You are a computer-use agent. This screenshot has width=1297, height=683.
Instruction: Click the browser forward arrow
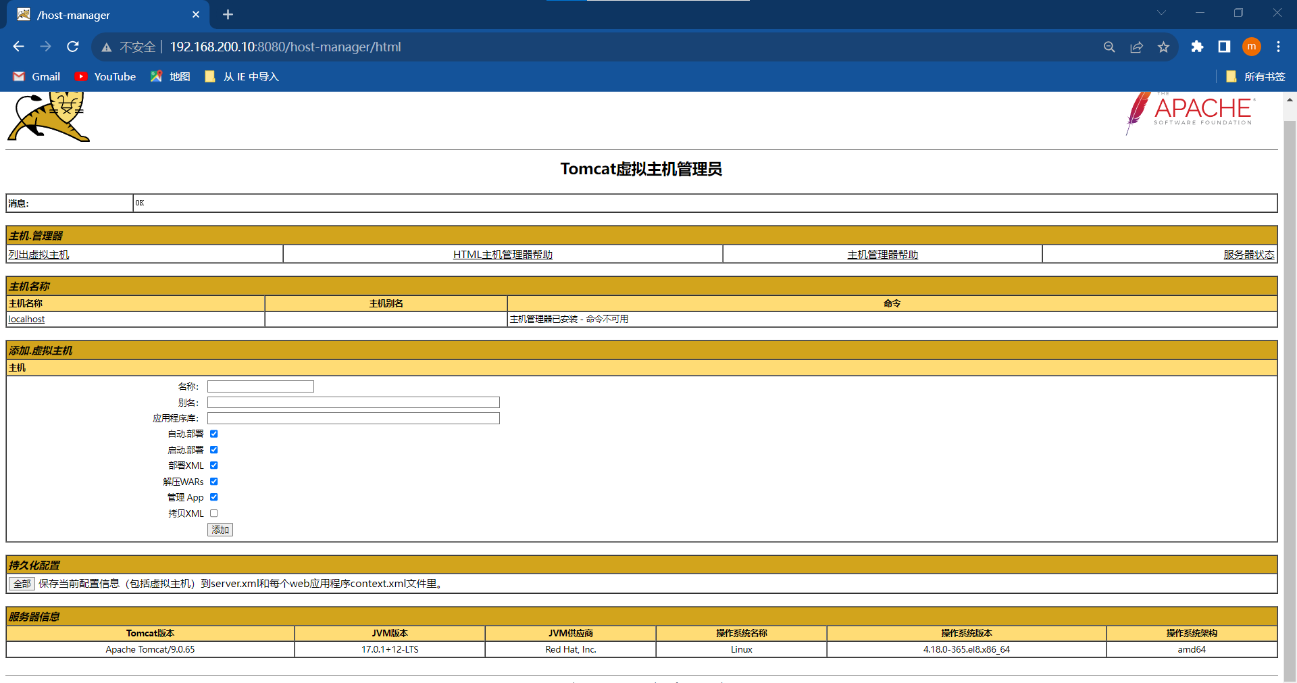[45, 47]
